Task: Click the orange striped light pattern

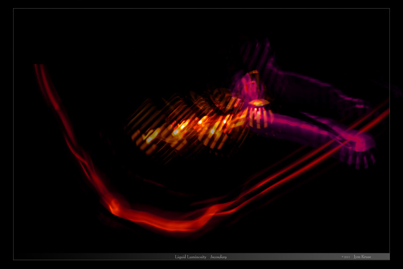Action: coord(186,124)
